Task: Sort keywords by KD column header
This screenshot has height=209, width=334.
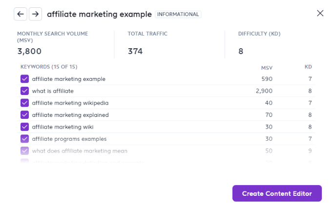Action: point(308,67)
